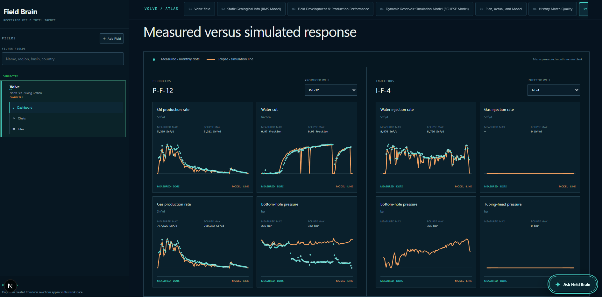This screenshot has height=297, width=602.
Task: Click the Files list icon
Action: click(14, 129)
